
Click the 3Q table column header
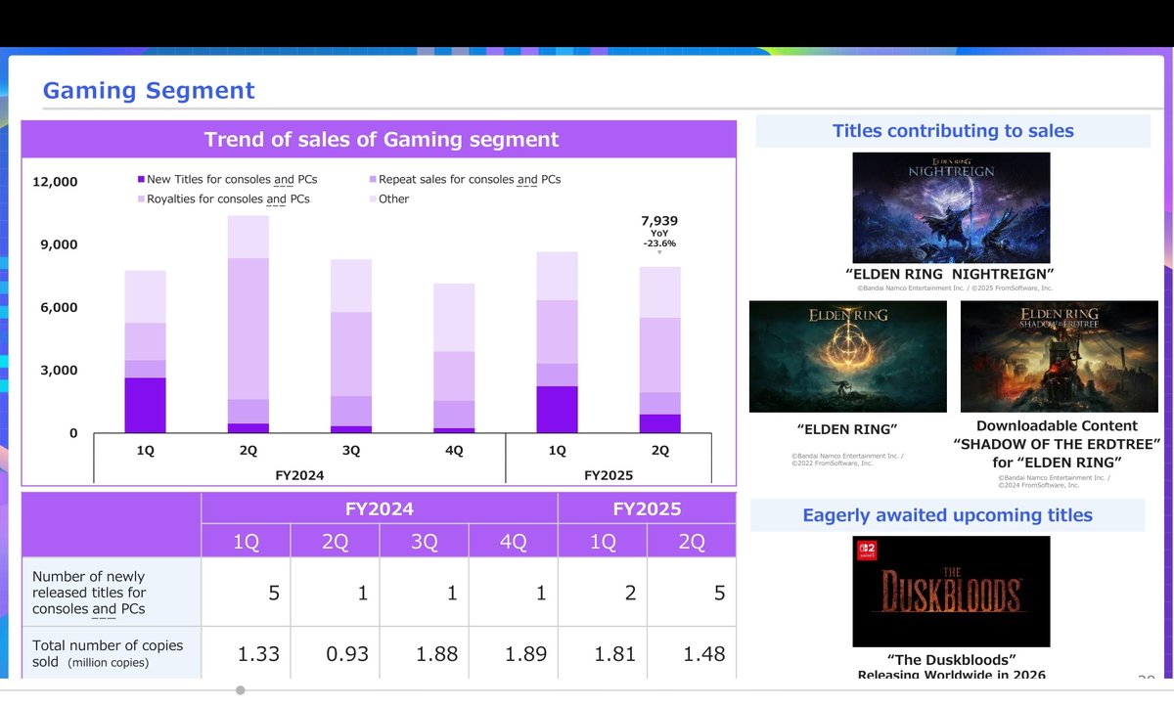coord(424,541)
